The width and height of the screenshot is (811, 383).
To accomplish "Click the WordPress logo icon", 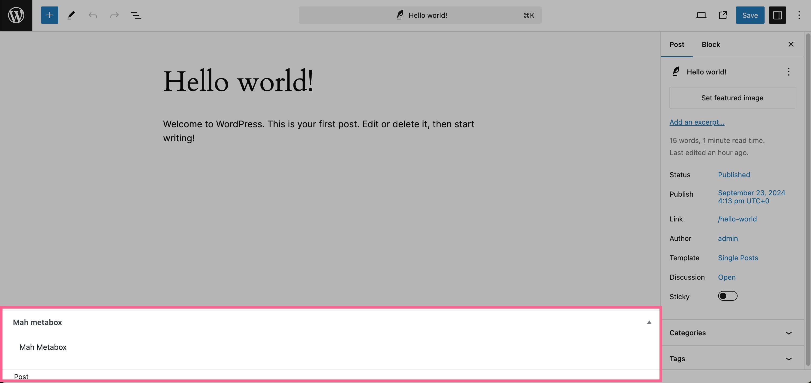I will (16, 15).
